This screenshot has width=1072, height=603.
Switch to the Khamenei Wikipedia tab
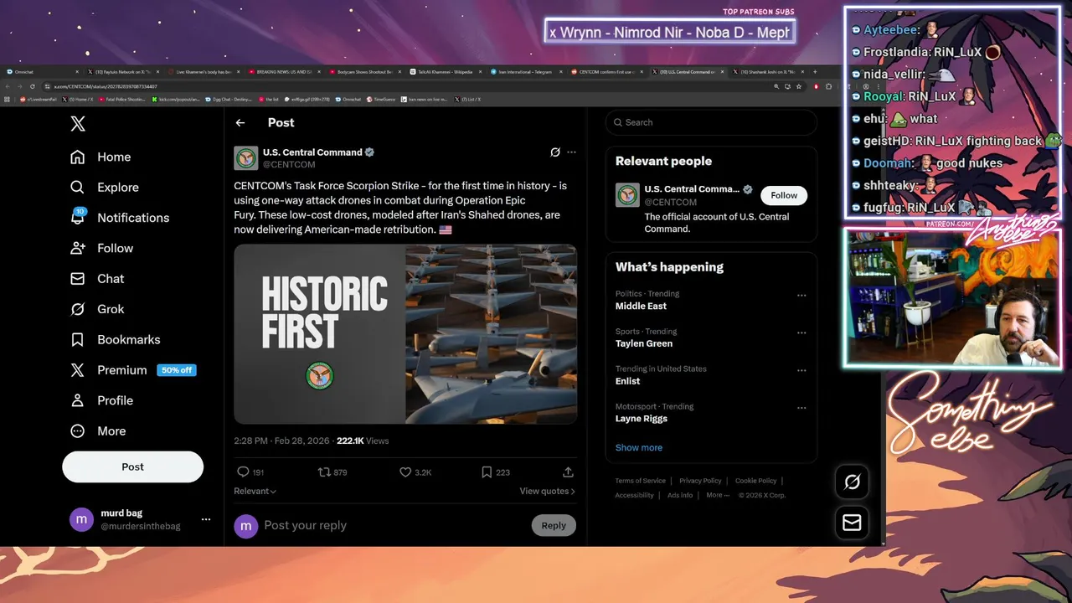pos(444,72)
